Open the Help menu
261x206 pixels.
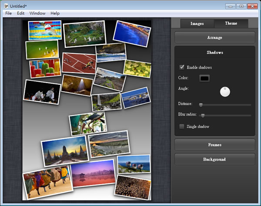point(55,13)
